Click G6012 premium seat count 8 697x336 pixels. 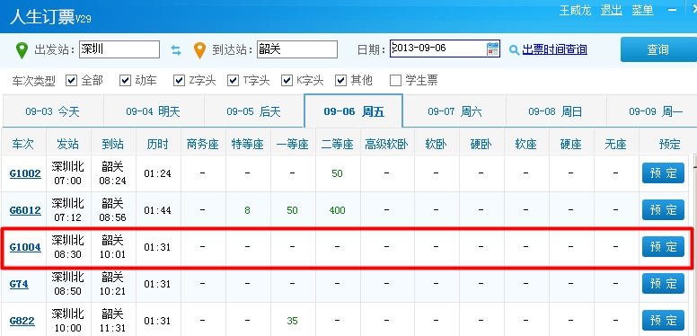(248, 210)
